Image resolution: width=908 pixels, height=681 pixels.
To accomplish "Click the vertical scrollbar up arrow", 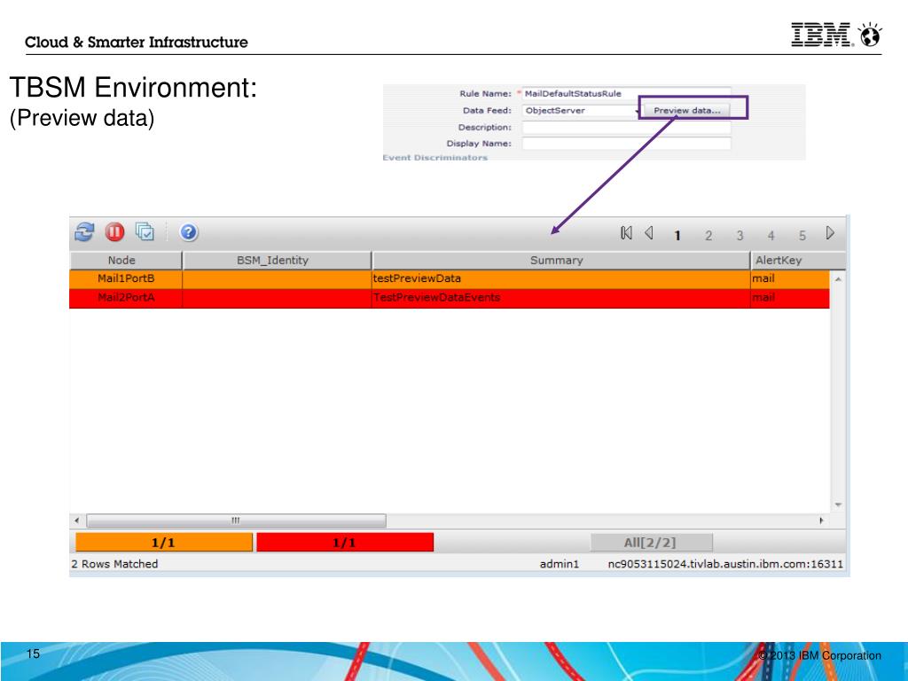I will coord(838,279).
